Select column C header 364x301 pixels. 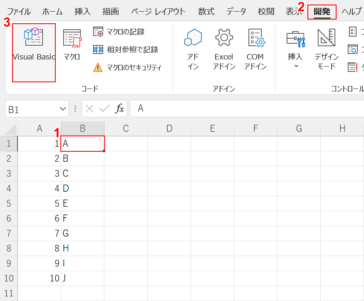pos(126,129)
